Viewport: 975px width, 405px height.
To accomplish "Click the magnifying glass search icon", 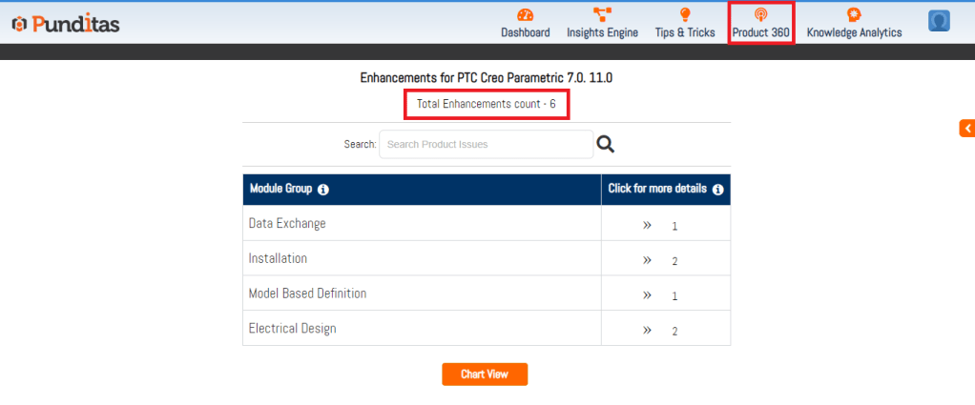I will point(605,144).
